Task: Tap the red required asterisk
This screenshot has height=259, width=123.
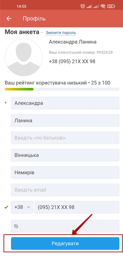Action: [x=6, y=103]
